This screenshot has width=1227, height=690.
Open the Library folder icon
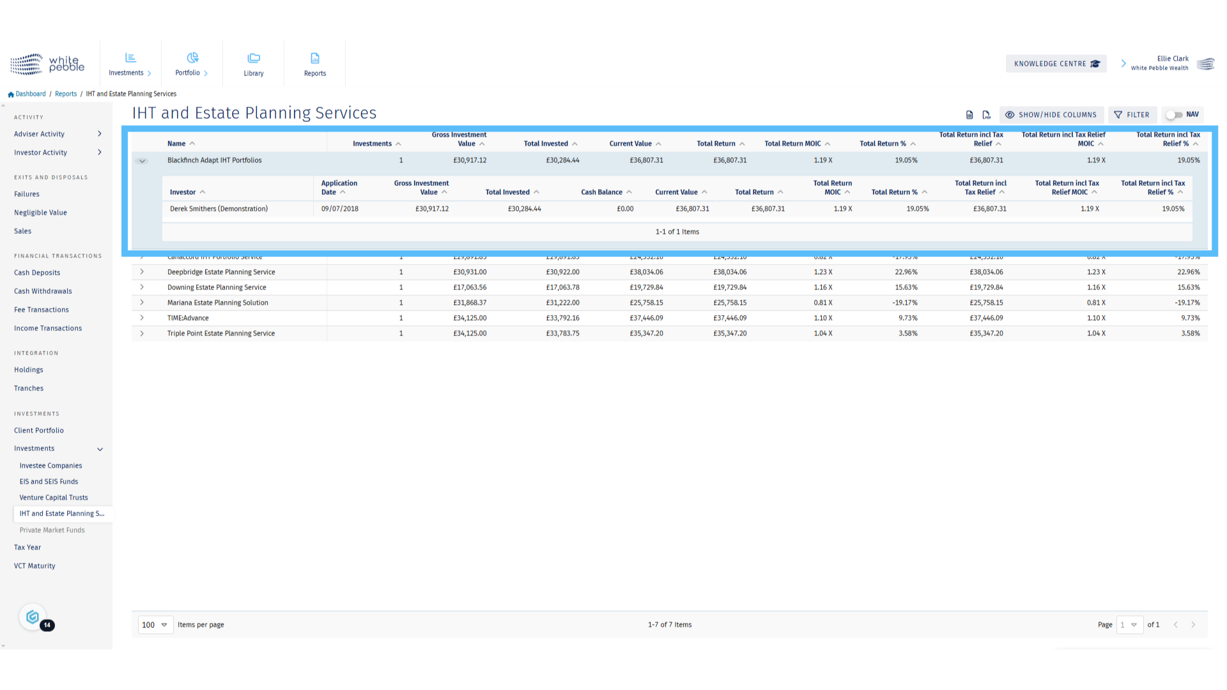tap(254, 58)
